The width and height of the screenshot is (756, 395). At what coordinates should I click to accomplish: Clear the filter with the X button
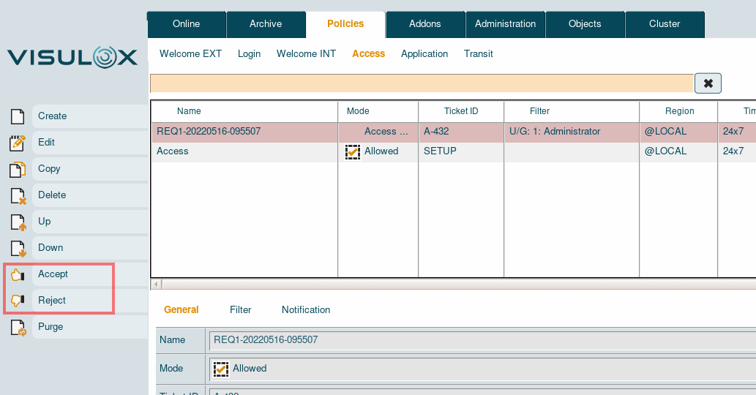coord(708,83)
